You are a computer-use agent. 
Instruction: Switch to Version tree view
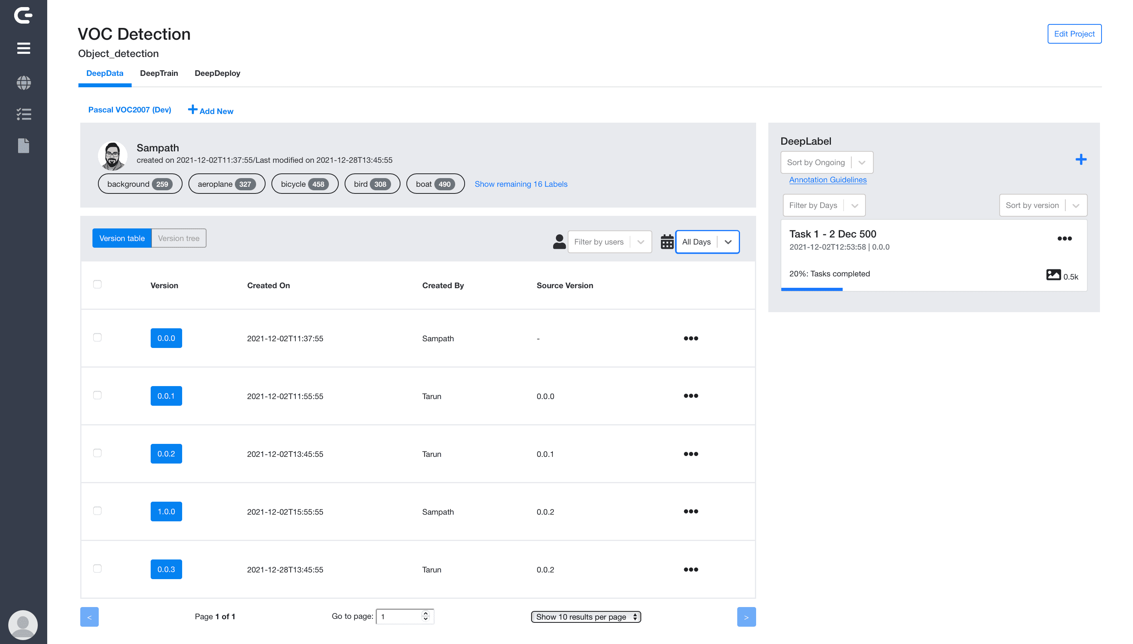click(178, 238)
